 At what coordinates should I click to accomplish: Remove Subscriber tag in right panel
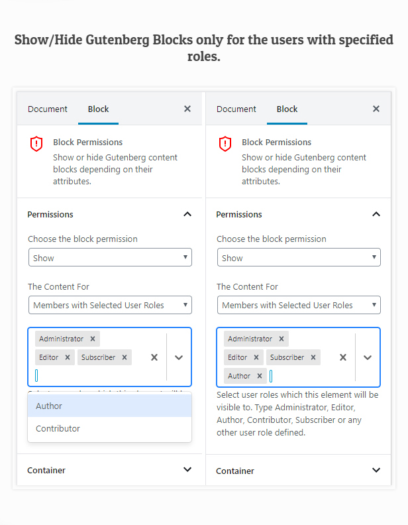313,357
